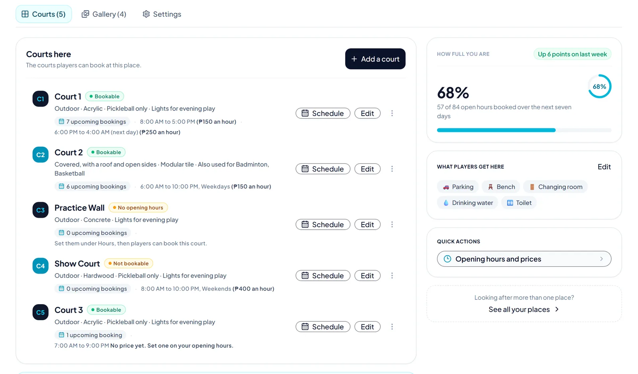This screenshot has height=374, width=638.
Task: Click the 1 upcoming booking chip
Action: click(x=90, y=335)
